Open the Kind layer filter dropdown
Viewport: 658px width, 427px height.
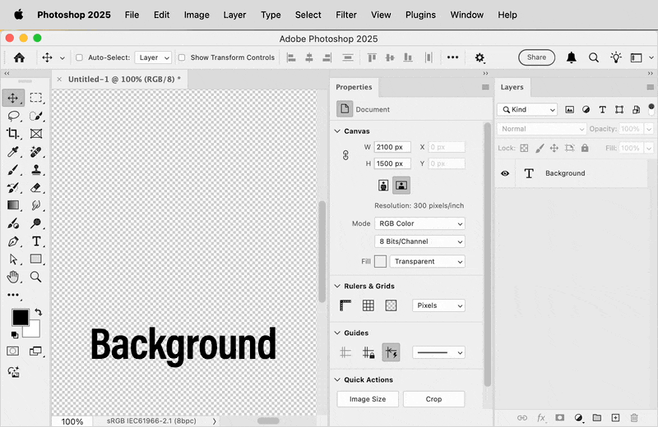527,109
